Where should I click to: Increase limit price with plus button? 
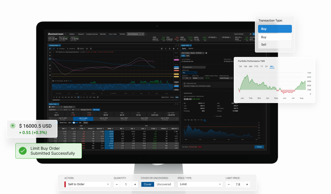pyautogui.click(x=247, y=185)
